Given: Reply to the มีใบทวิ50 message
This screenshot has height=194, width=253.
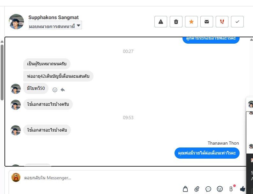Looking at the screenshot, I should [x=63, y=90].
